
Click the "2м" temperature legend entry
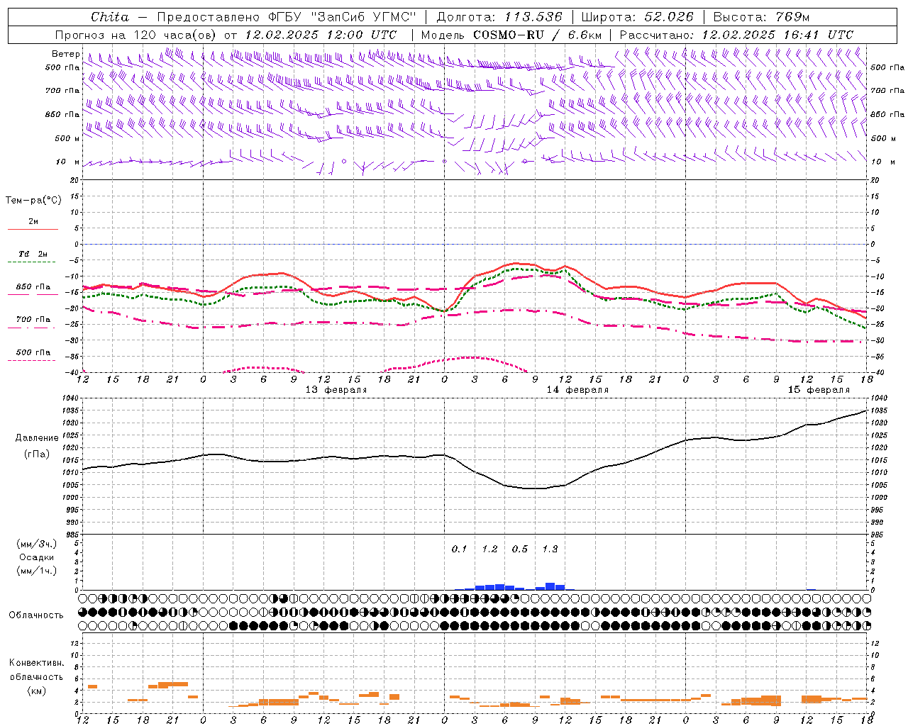pyautogui.click(x=33, y=221)
